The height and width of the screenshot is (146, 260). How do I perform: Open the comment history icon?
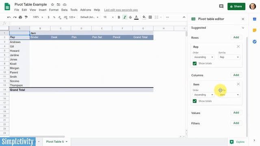click(x=221, y=6)
